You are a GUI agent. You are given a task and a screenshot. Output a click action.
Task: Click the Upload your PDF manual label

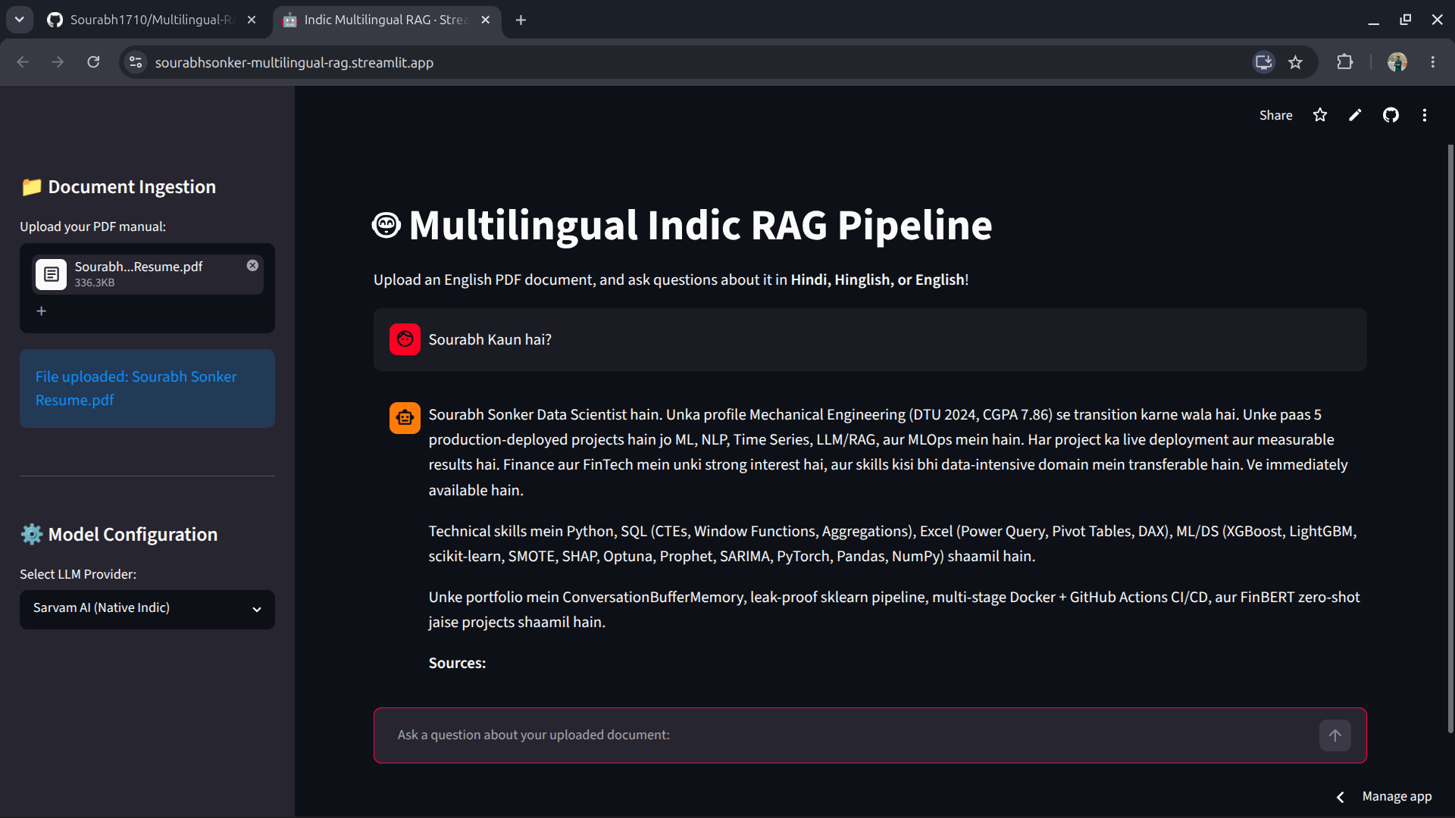coord(92,226)
